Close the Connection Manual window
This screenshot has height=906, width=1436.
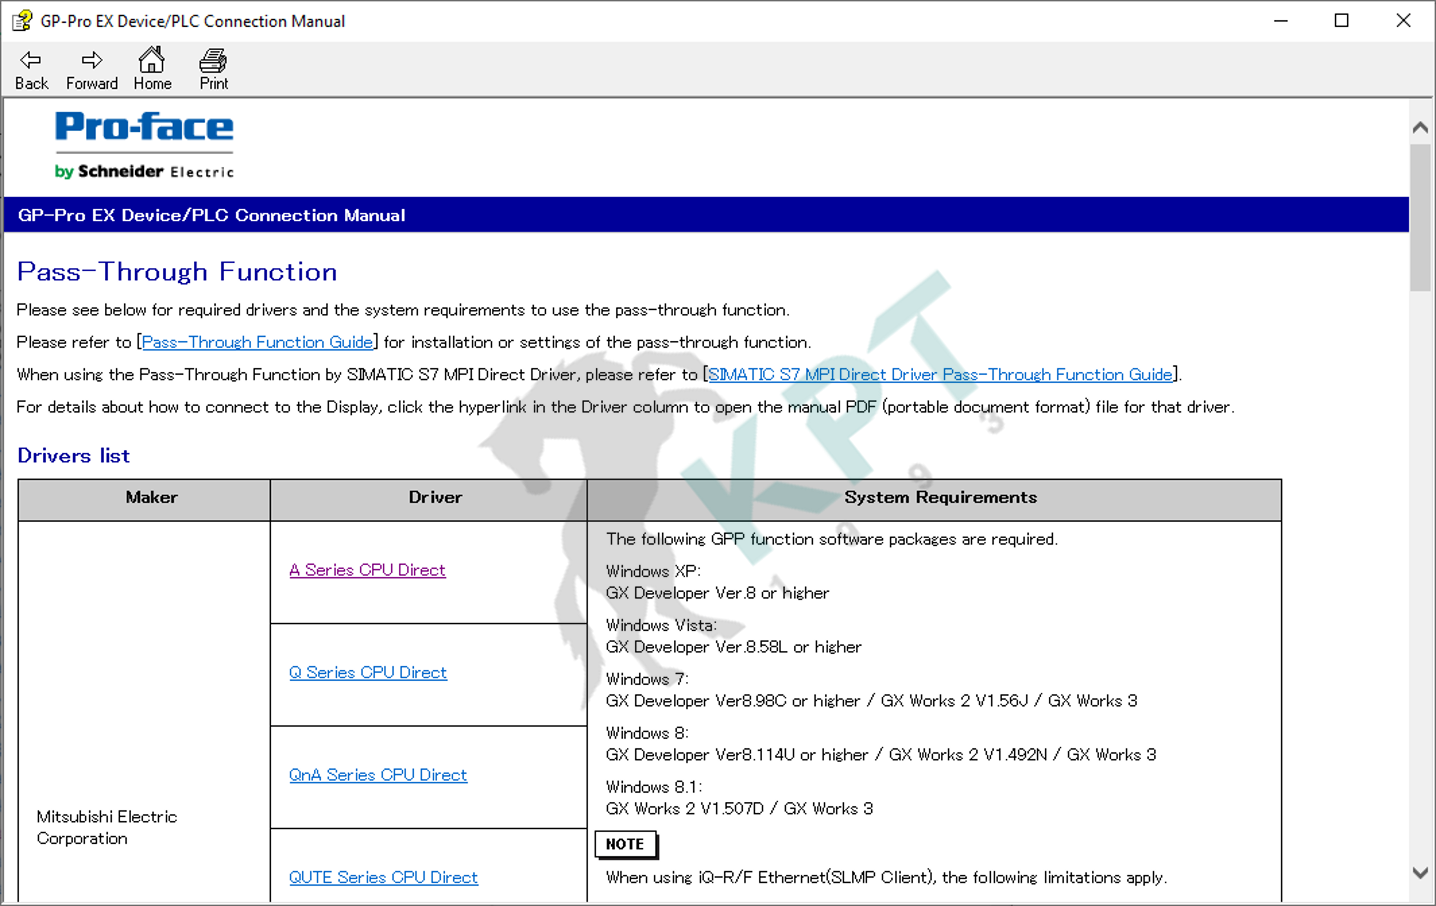point(1403,21)
